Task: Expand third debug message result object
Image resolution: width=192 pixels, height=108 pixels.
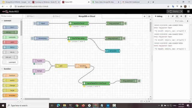Action: point(155,49)
